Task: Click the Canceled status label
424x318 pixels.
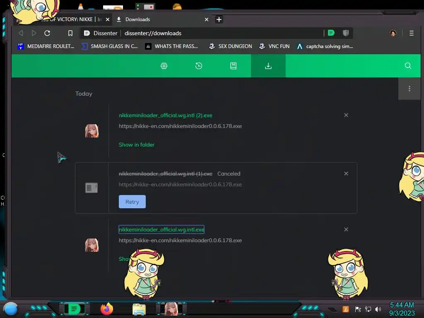Action: click(229, 173)
